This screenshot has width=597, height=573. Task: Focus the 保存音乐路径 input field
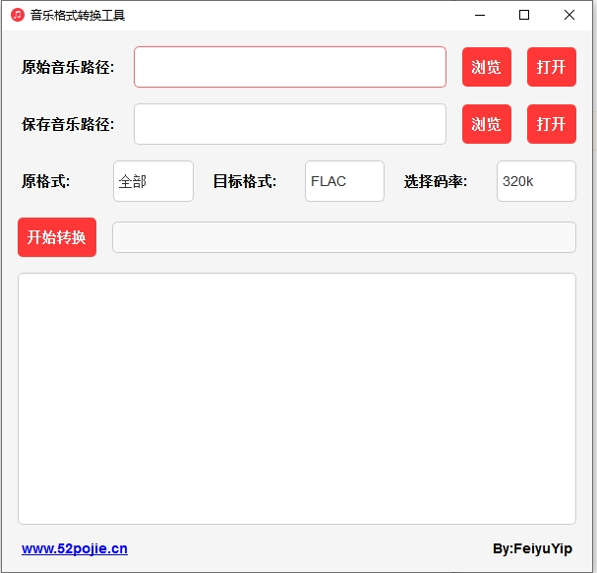[x=290, y=124]
